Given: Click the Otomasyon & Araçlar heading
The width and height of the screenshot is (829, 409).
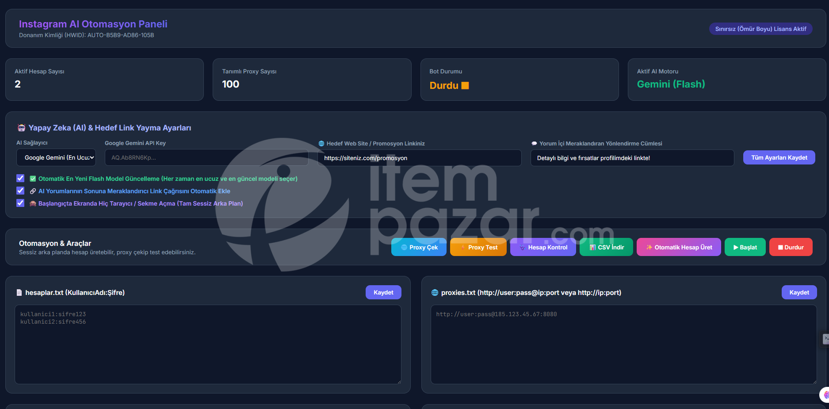Looking at the screenshot, I should coord(55,243).
